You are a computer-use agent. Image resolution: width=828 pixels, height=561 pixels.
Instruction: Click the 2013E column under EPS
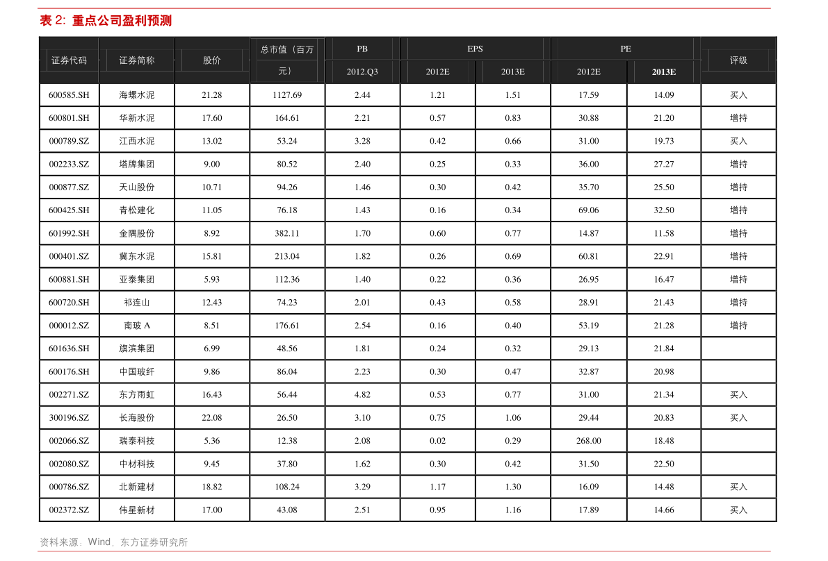(512, 72)
